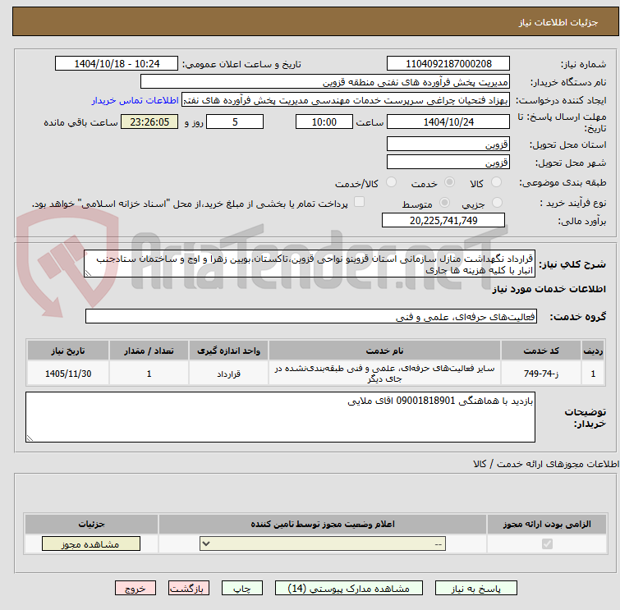Click the واحد اندازه گیری column header
This screenshot has width=620, height=610.
tap(228, 351)
